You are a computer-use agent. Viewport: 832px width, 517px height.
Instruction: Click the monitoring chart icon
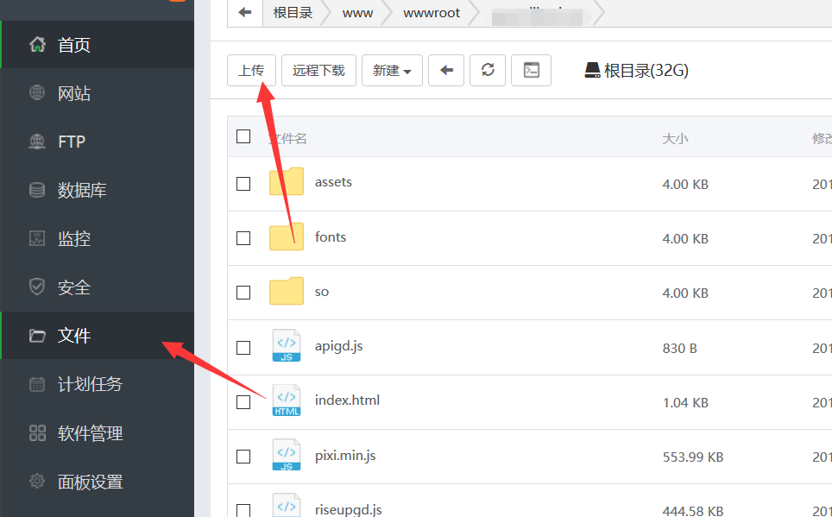pos(37,238)
